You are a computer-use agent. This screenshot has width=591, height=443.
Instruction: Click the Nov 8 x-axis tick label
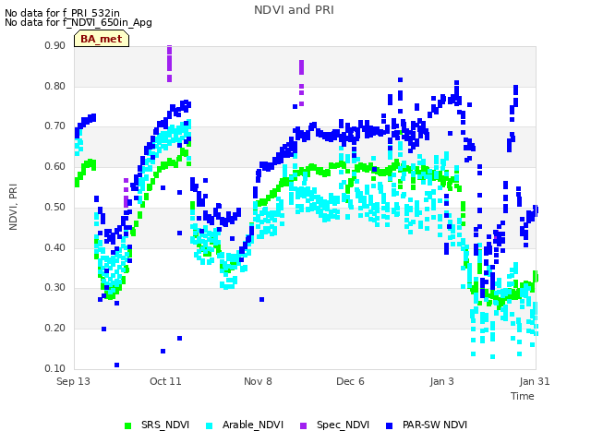click(258, 381)
